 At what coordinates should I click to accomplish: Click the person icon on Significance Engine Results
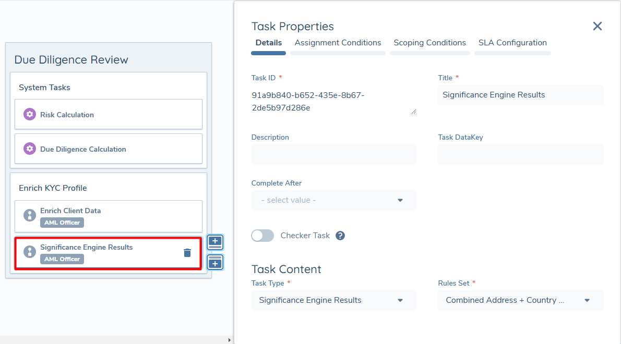click(29, 252)
